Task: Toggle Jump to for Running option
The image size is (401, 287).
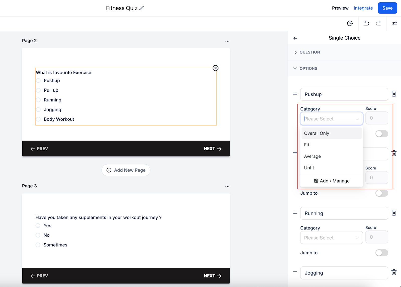Action: click(x=382, y=253)
